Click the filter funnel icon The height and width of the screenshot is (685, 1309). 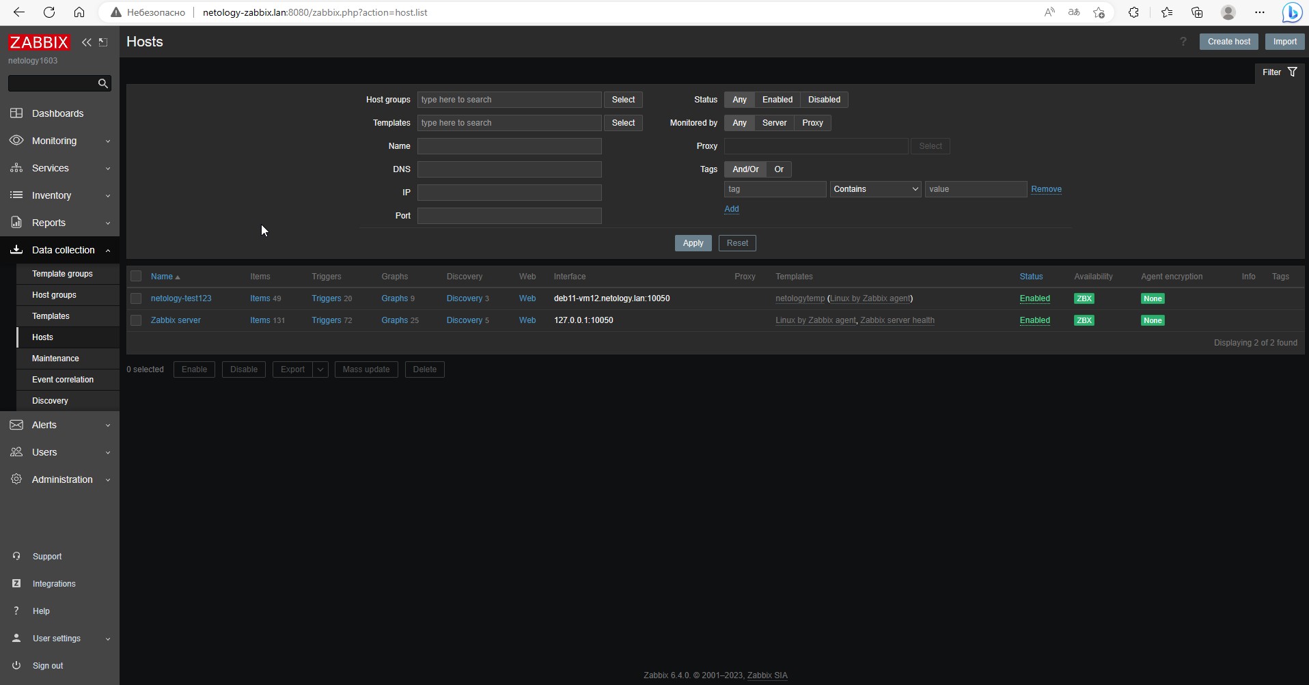point(1292,72)
